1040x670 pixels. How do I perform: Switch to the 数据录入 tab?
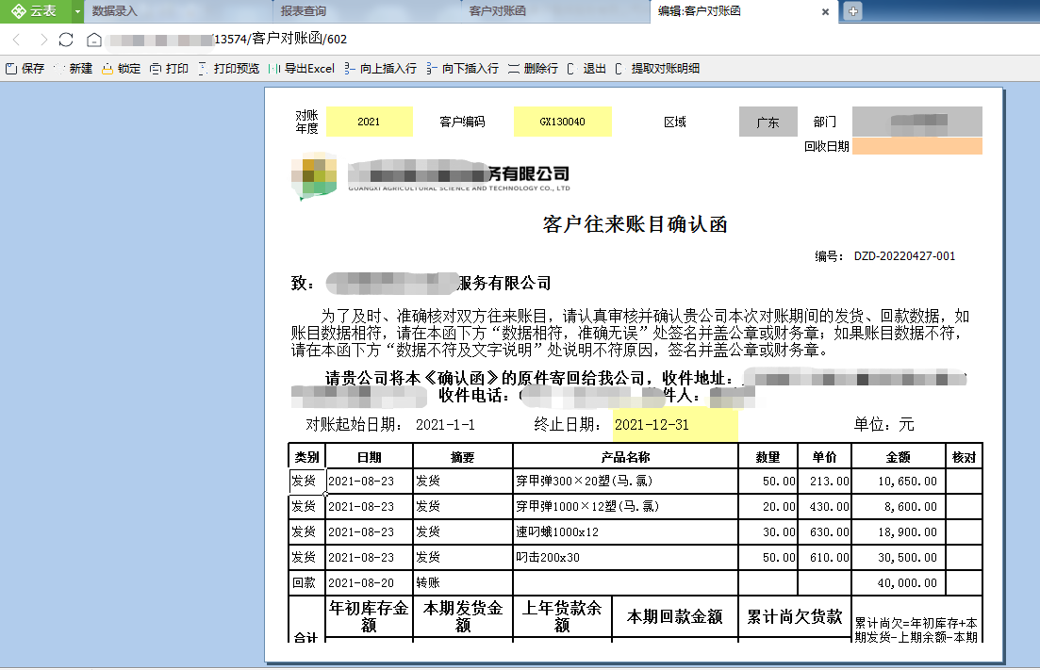pyautogui.click(x=178, y=11)
